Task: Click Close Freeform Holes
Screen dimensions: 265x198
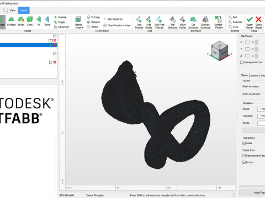Action: pyautogui.click(x=117, y=25)
